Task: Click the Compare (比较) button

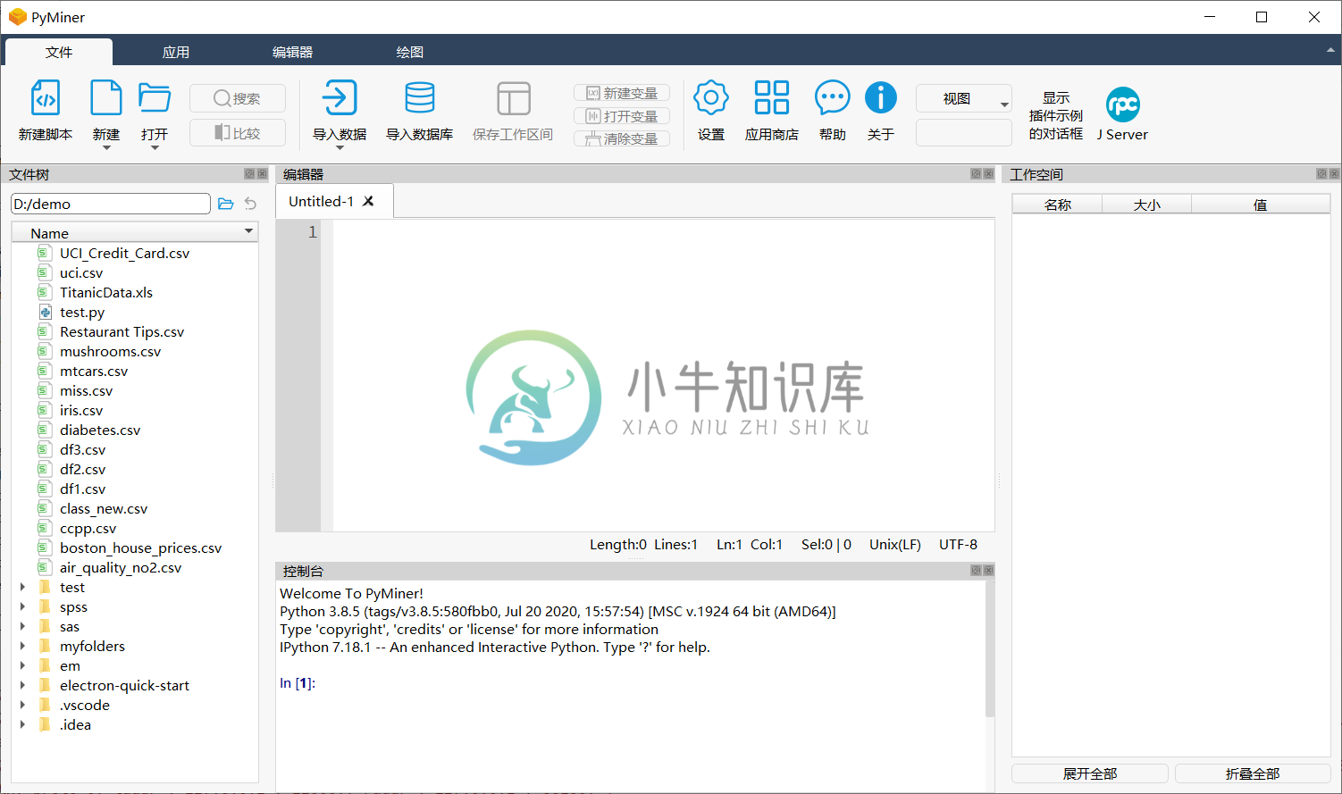Action: [x=238, y=133]
